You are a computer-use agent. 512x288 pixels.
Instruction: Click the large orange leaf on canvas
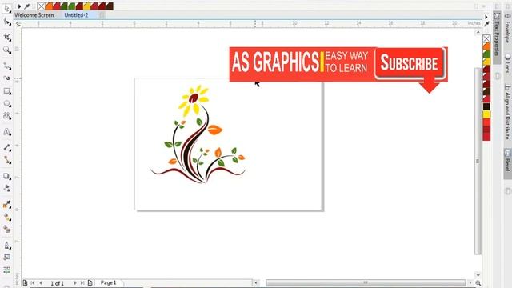coord(214,130)
